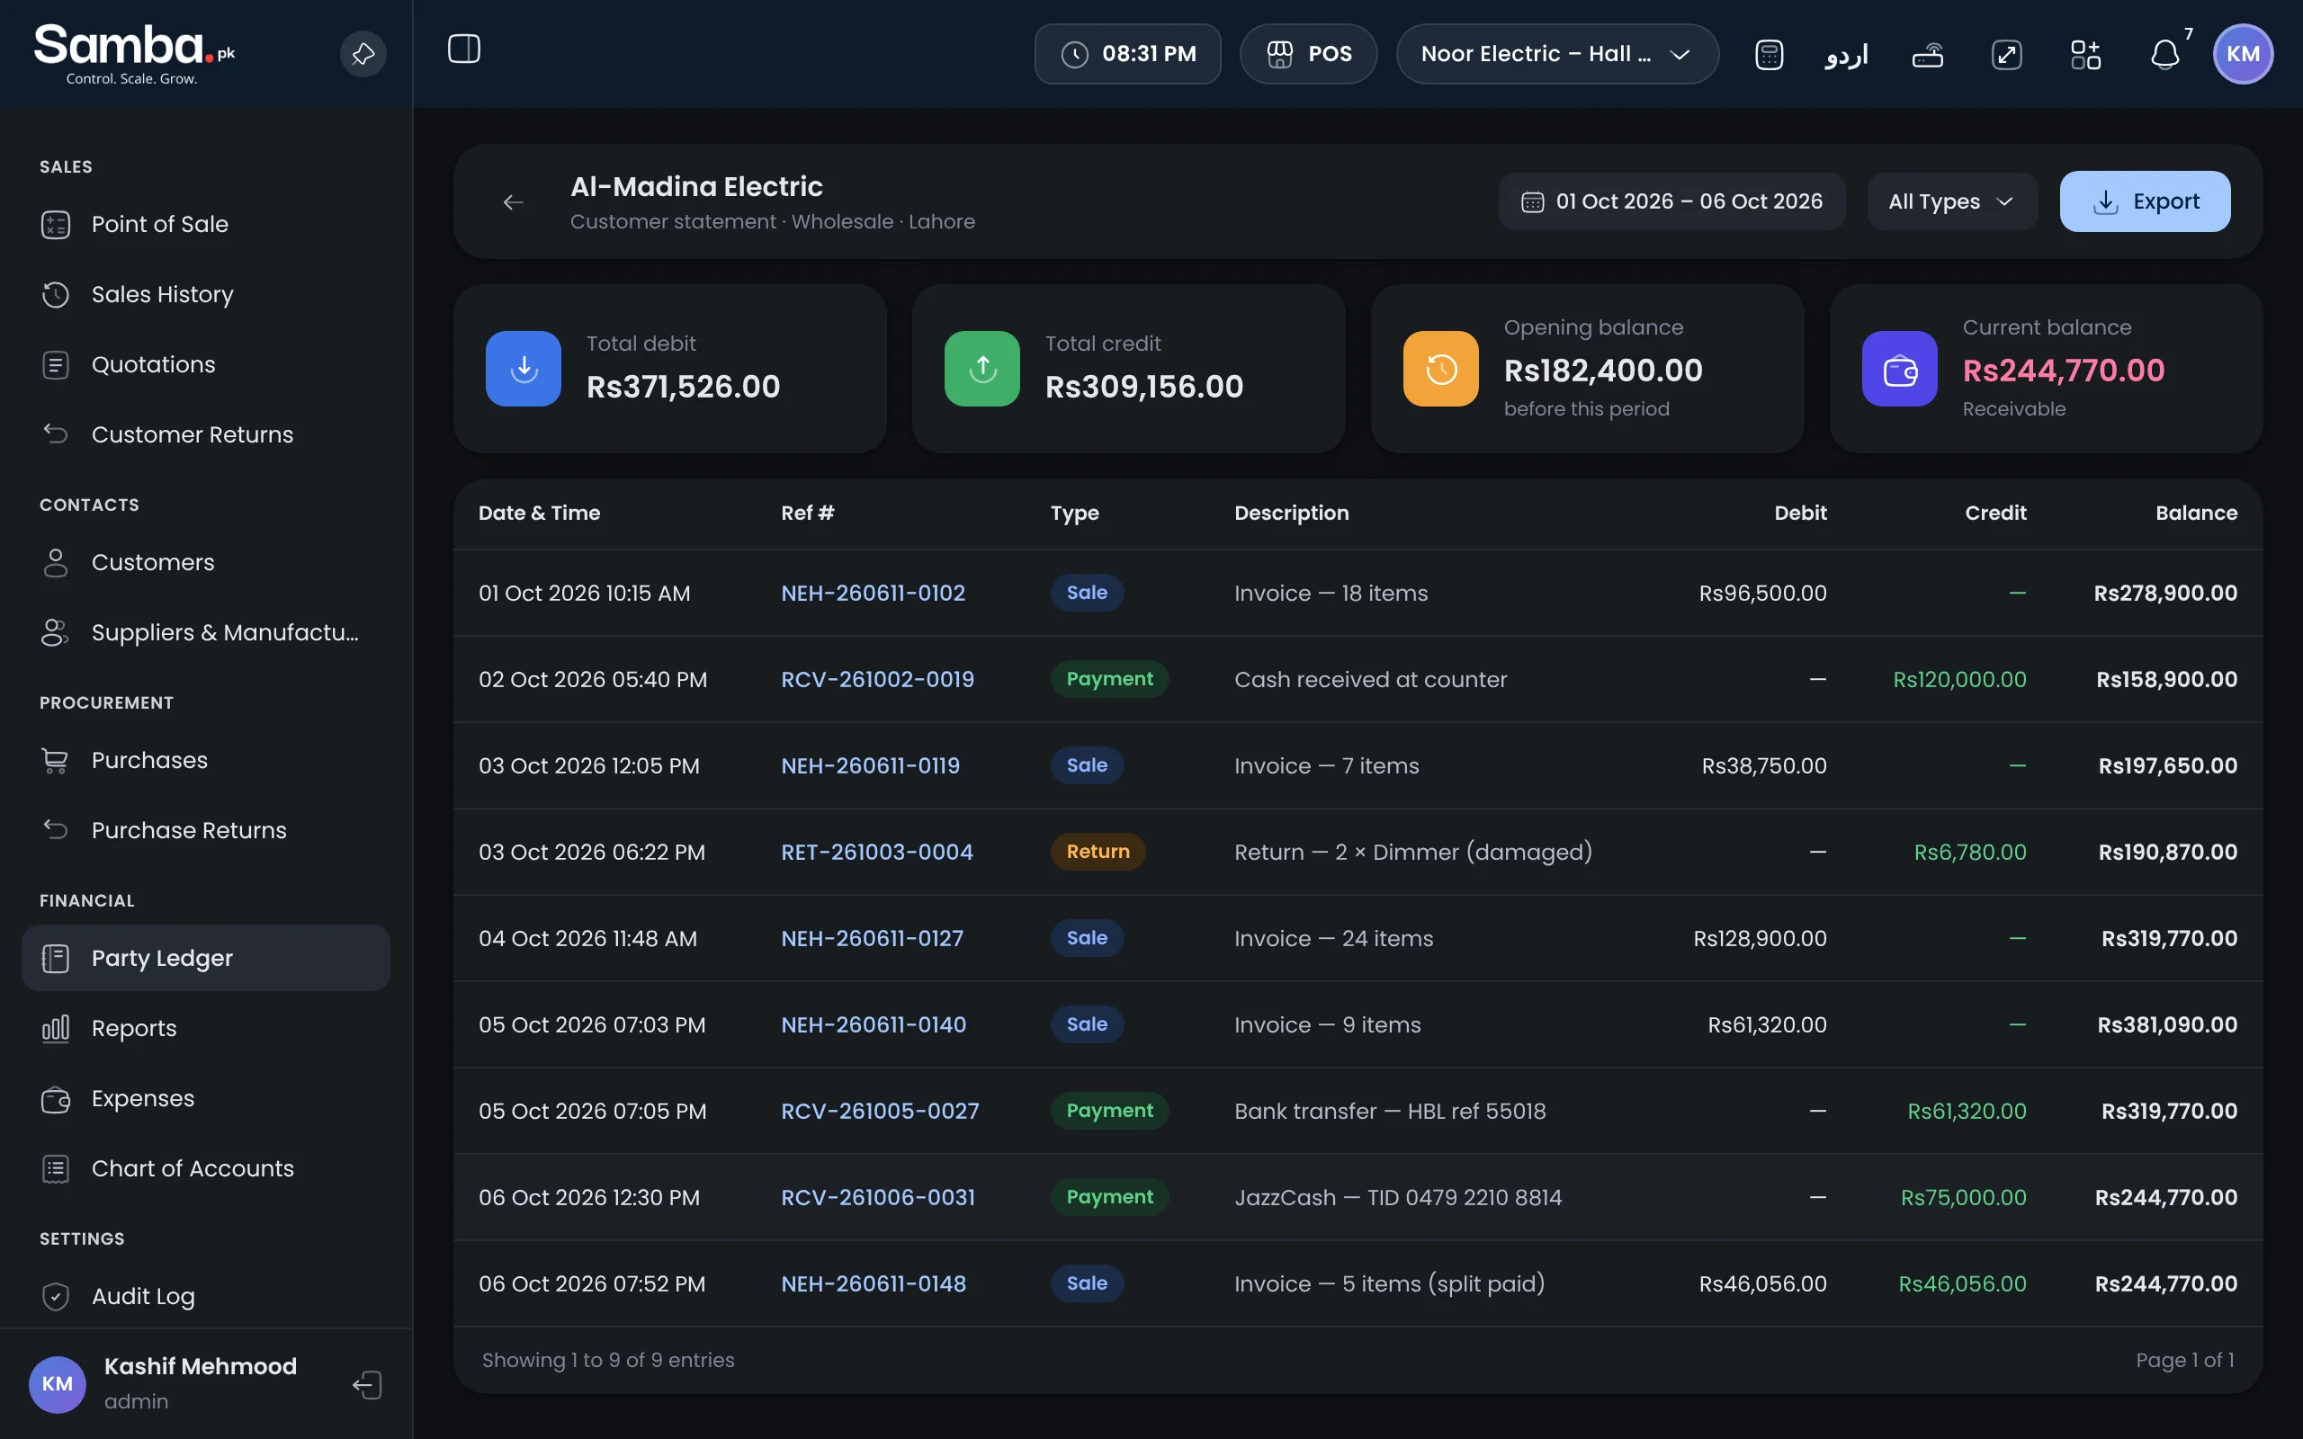Screen dimensions: 2303x1439
Task: Click Chart of Accounts list icon
Action: tap(55, 1168)
